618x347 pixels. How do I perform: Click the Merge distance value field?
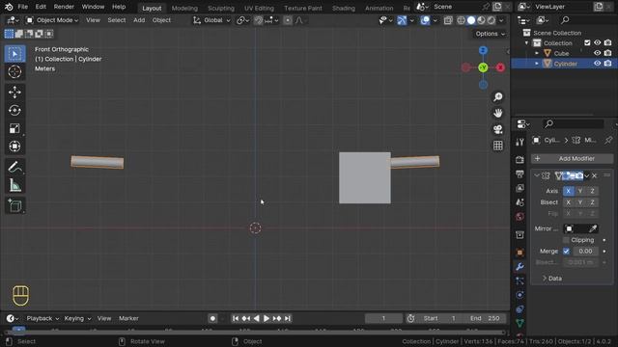(x=586, y=251)
